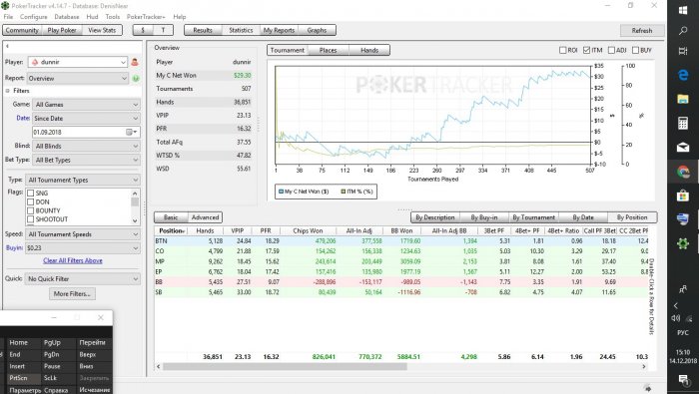
Task: Open the Bet Type dropdown
Action: tap(86, 160)
